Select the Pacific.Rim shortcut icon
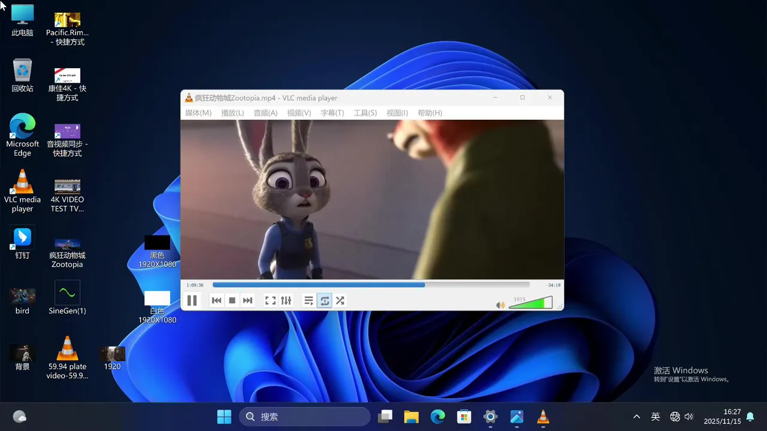 click(67, 29)
